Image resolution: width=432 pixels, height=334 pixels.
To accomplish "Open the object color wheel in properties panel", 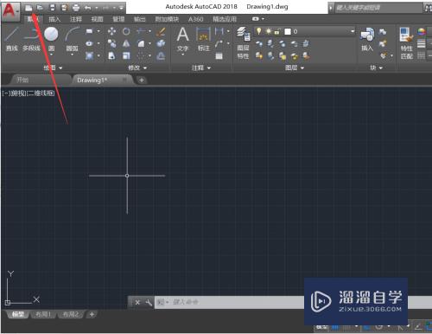I will coord(422,31).
